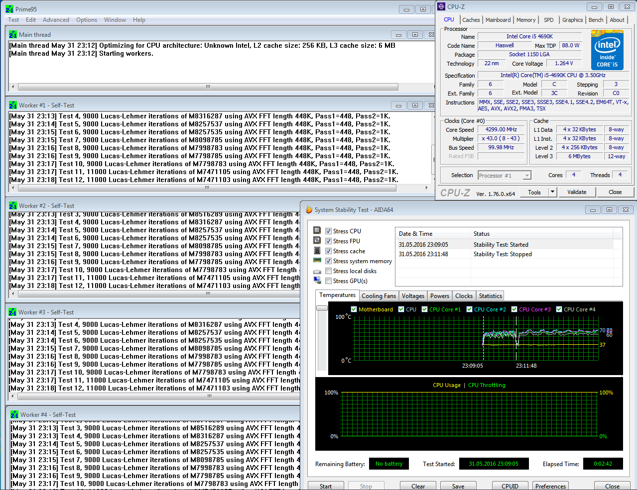Switch to Statistics tab in AIDA64
Screen dimensions: 637x490
pos(491,296)
